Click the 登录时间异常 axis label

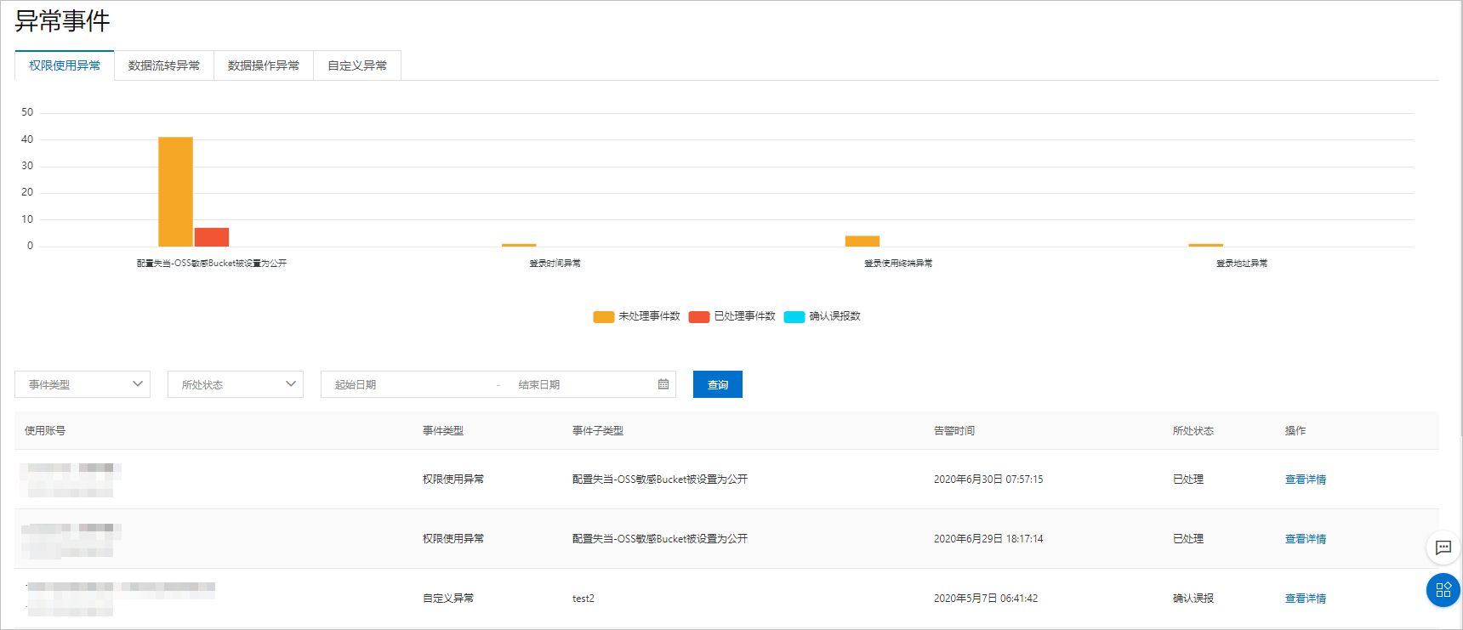(x=555, y=264)
